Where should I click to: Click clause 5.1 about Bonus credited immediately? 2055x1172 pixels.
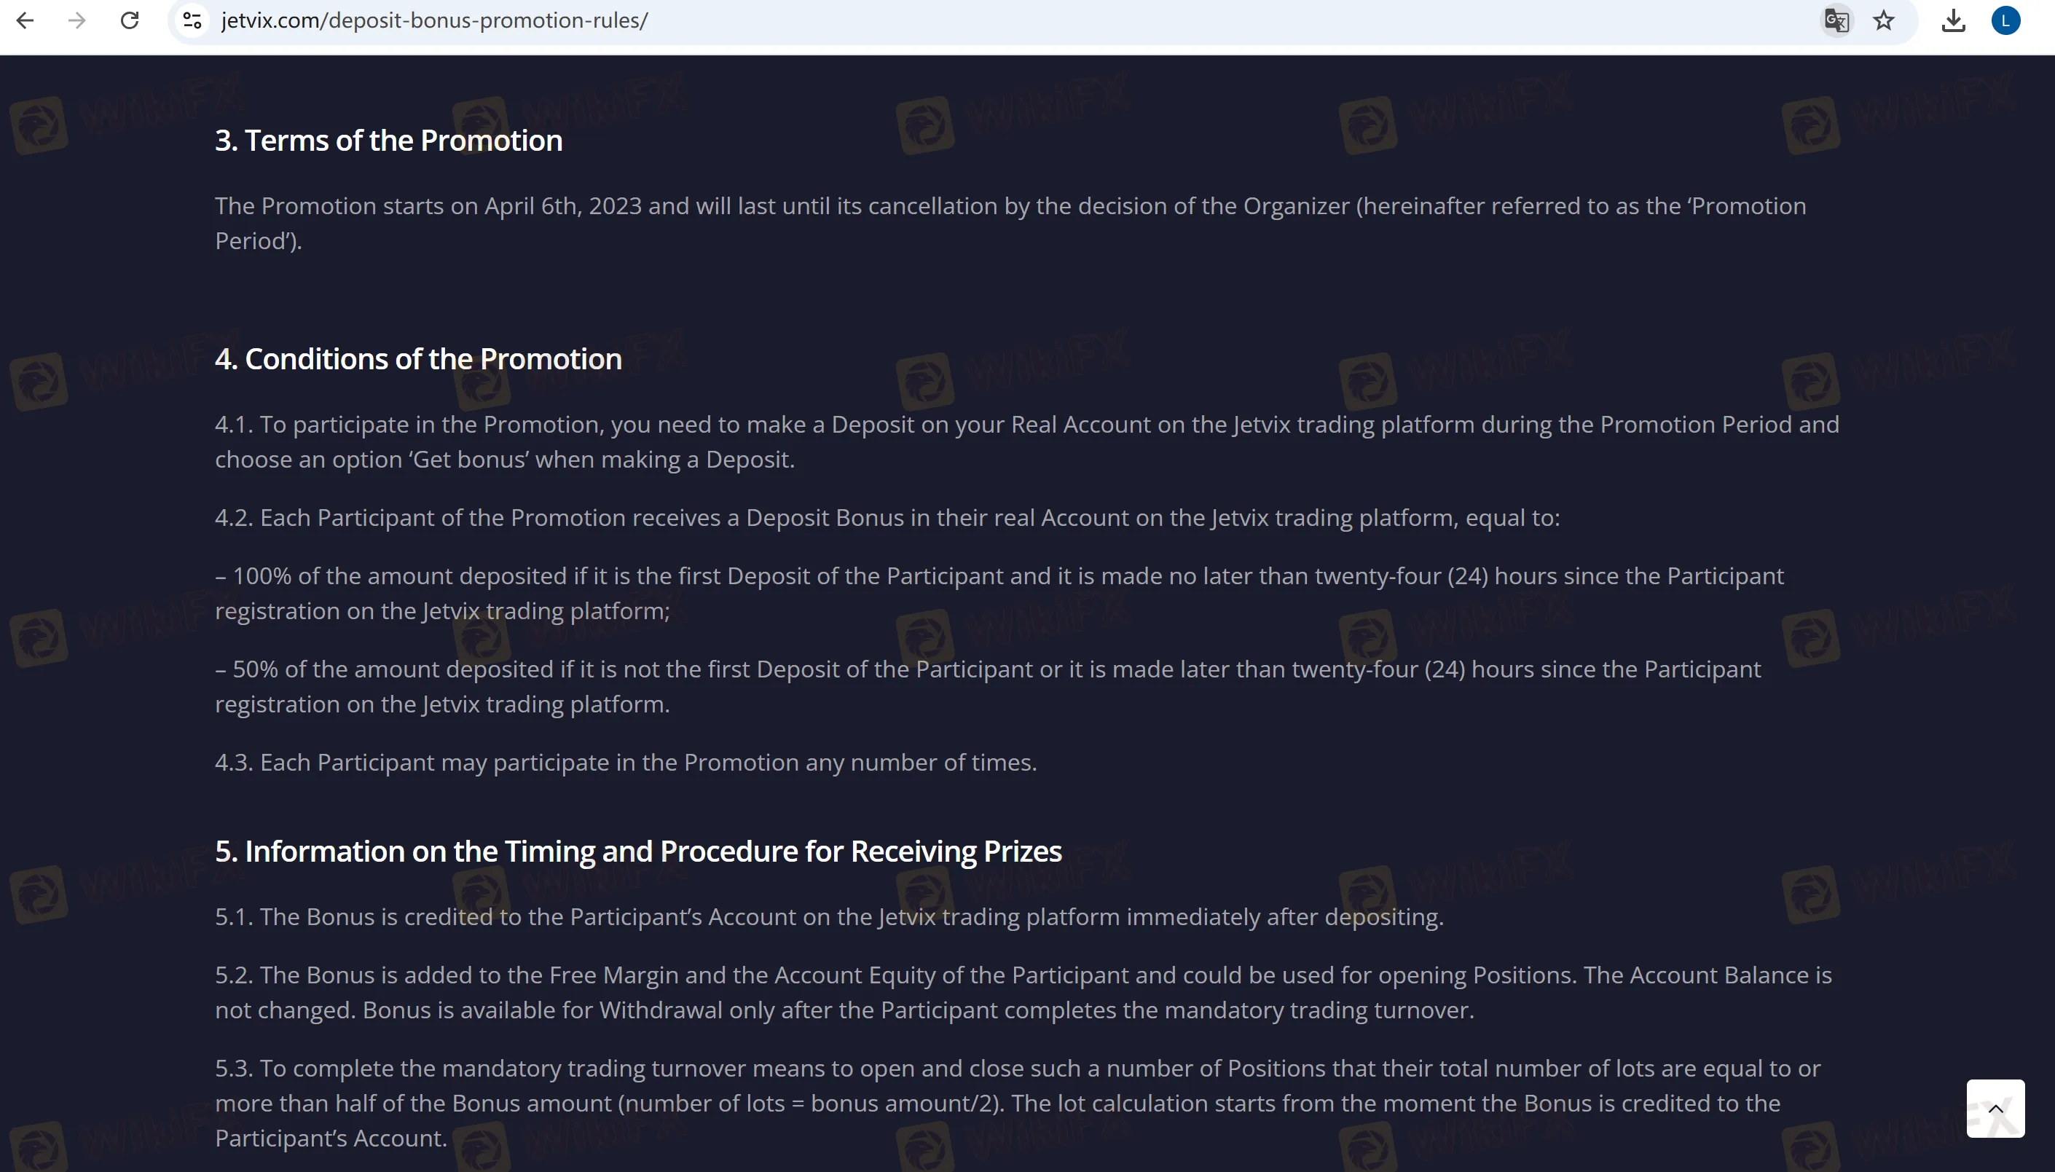pos(829,917)
